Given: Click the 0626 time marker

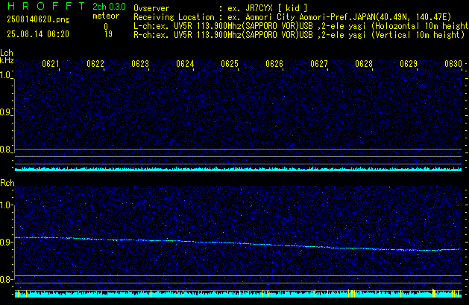Looking at the screenshot, I should [x=274, y=64].
